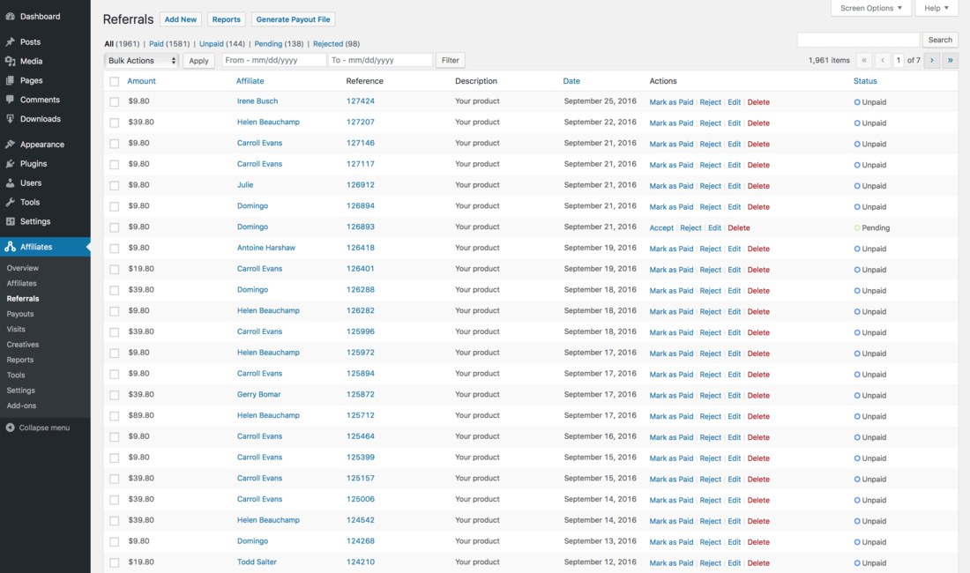The height and width of the screenshot is (573, 970).
Task: Click the Generate Payout File button
Action: tap(294, 19)
